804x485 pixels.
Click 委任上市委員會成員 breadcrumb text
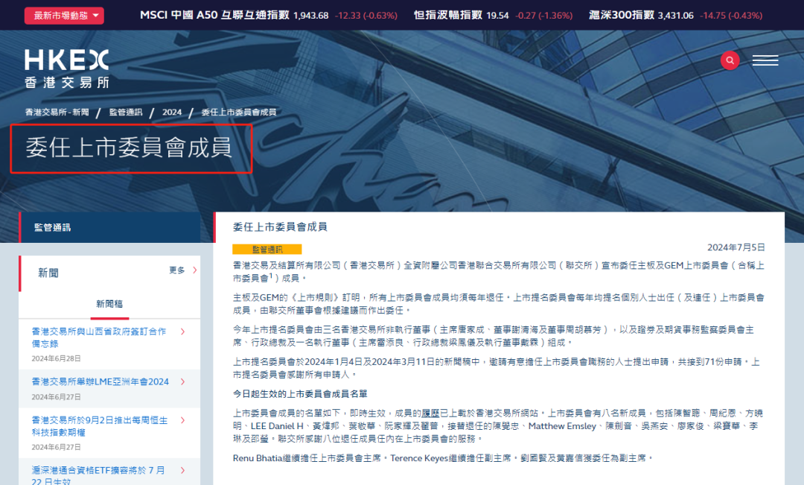click(239, 112)
